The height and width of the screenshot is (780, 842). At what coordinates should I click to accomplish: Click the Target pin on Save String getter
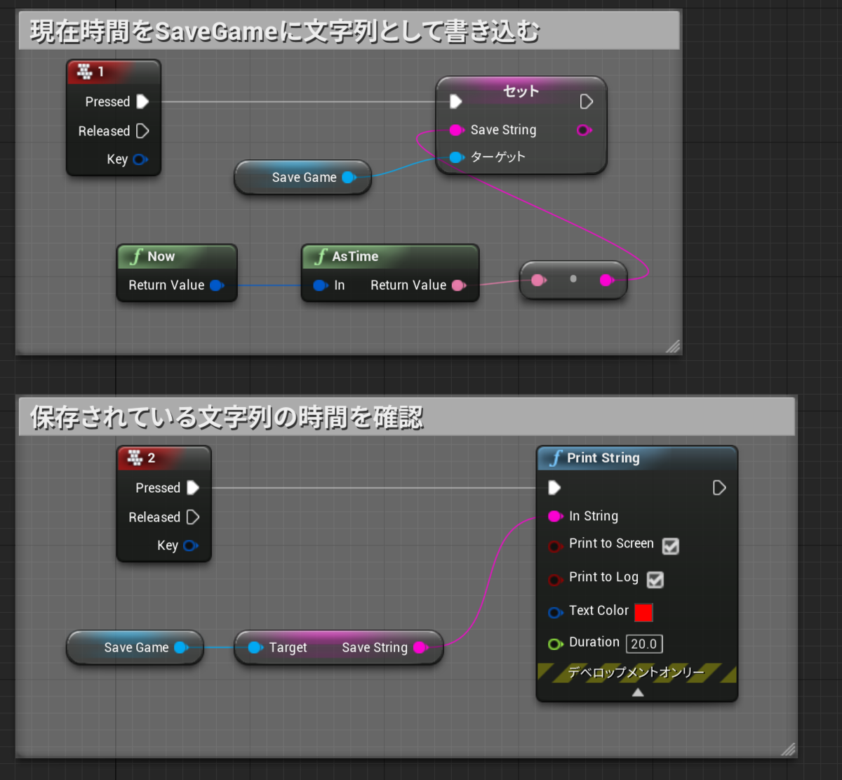256,647
